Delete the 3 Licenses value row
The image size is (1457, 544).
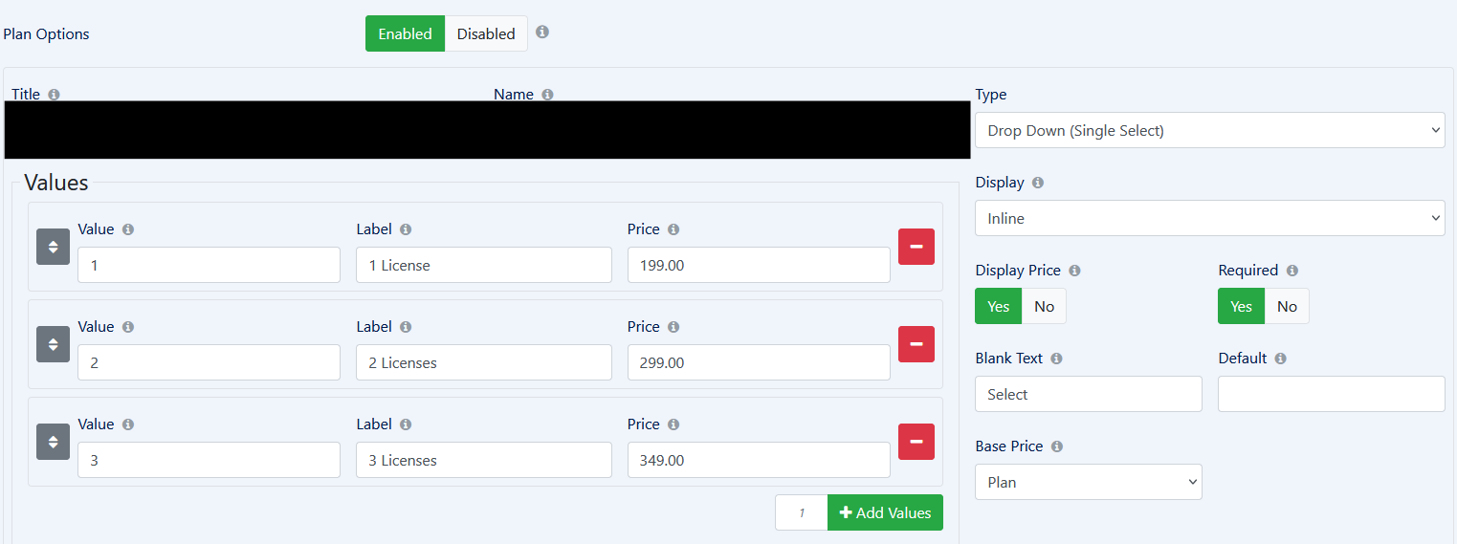tap(916, 442)
